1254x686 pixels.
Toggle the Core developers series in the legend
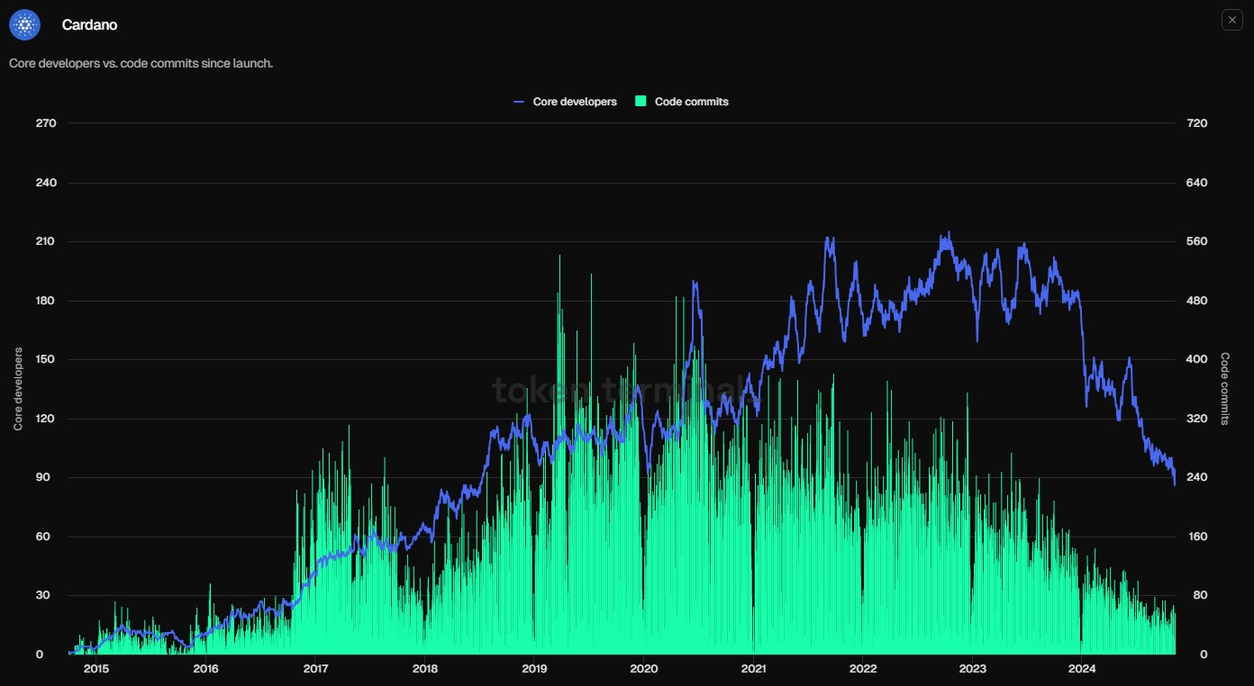click(574, 101)
